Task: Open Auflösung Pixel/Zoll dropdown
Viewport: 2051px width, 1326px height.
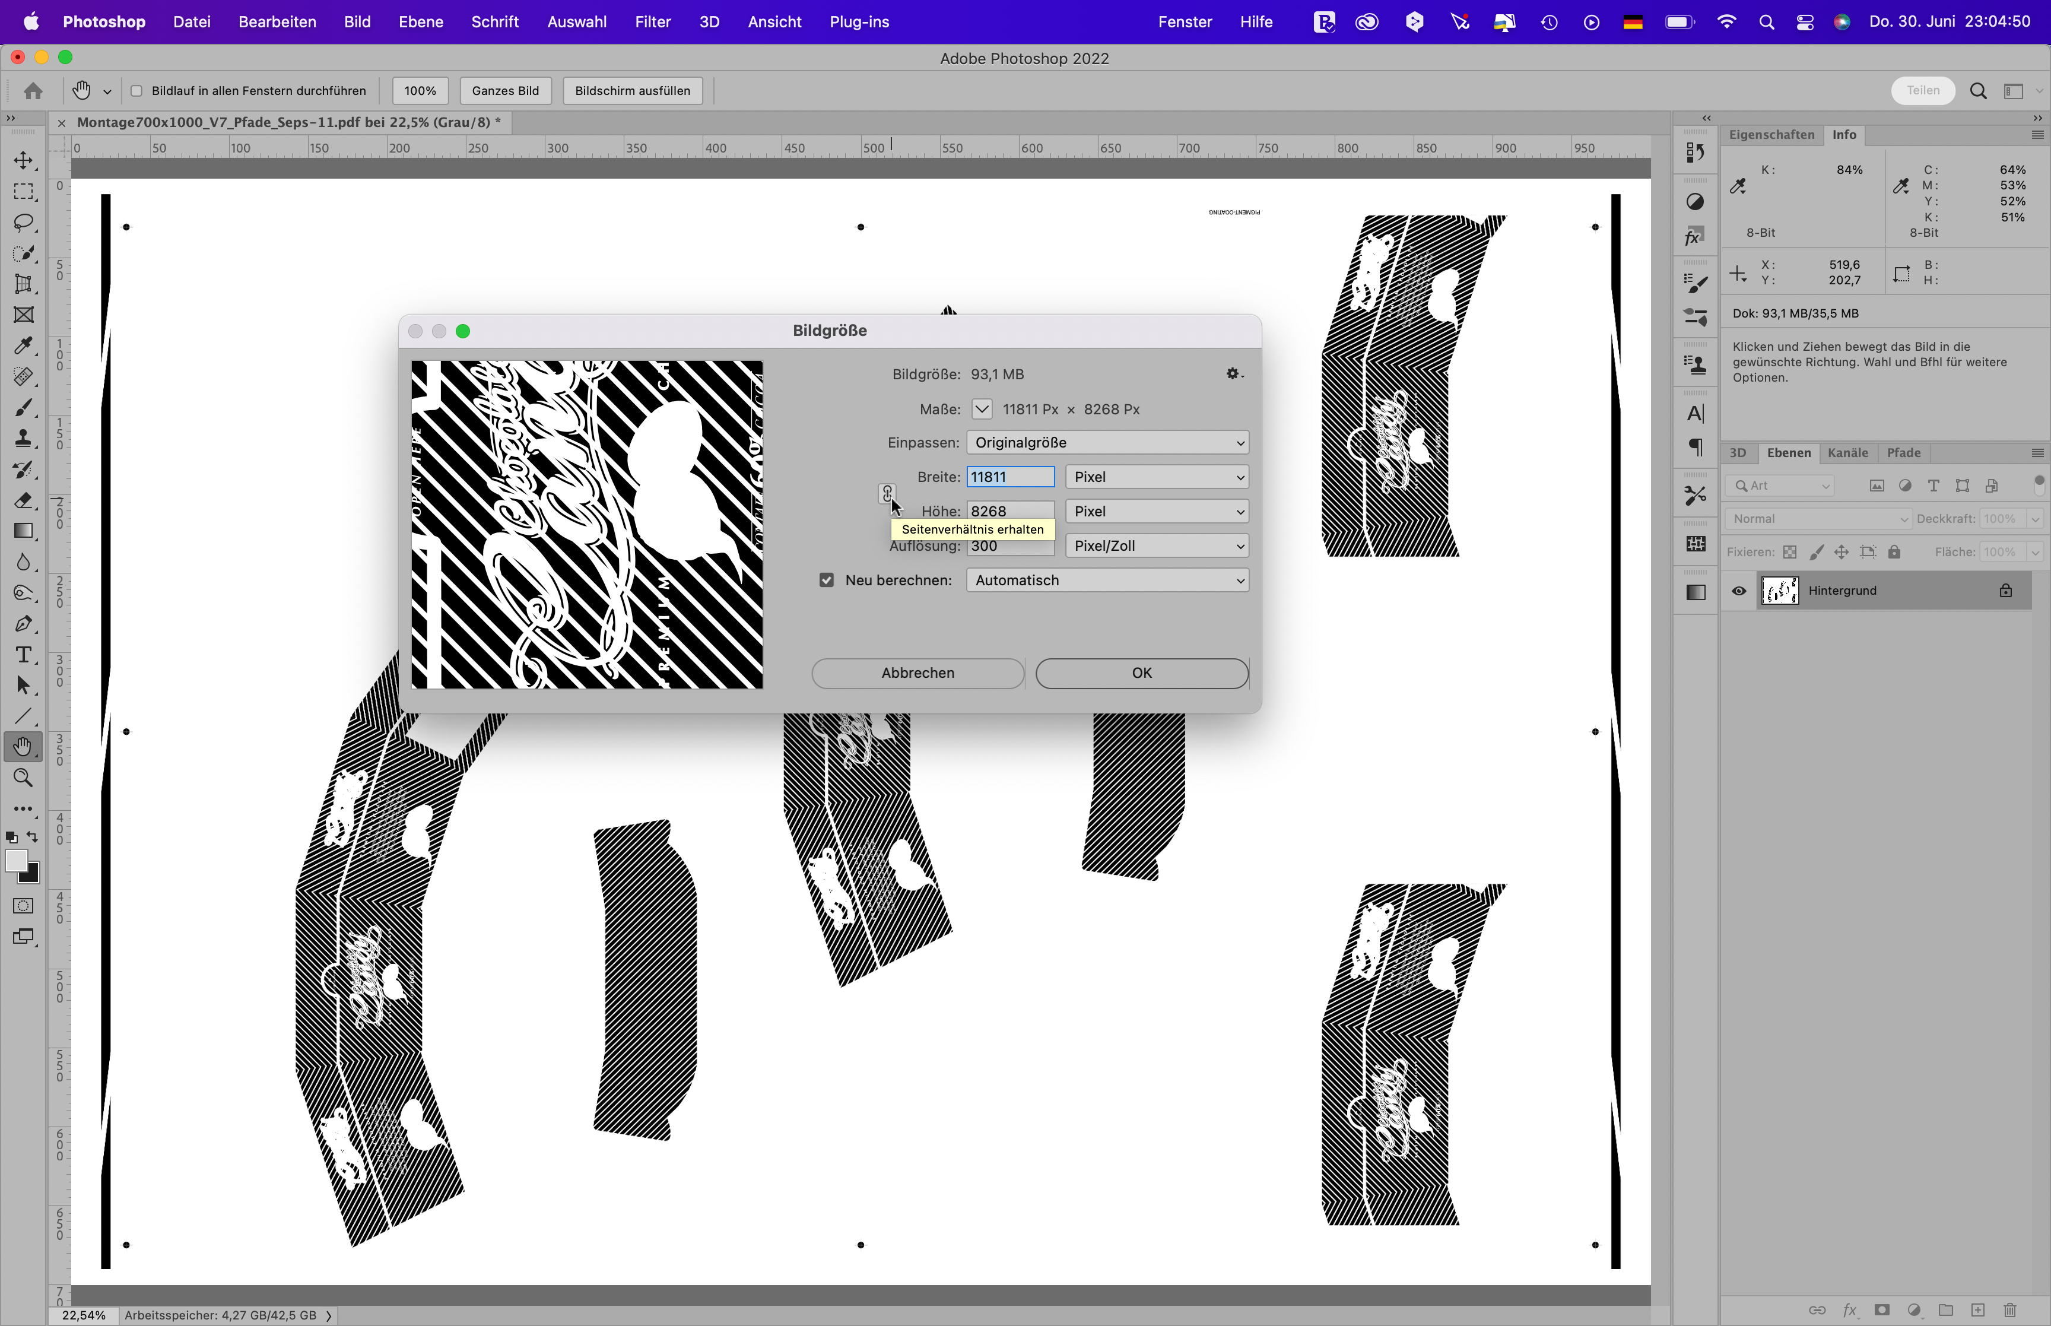Action: [x=1157, y=546]
